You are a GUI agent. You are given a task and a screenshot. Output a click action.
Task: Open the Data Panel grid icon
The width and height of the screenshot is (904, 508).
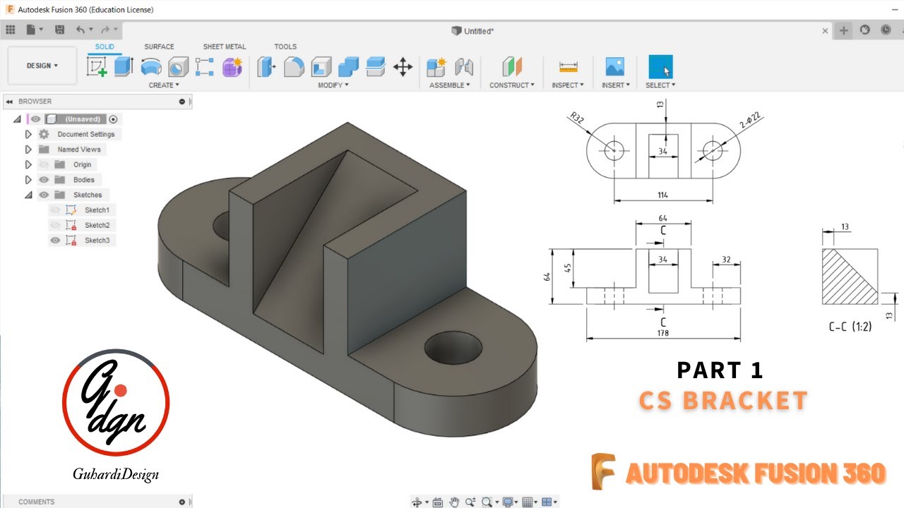tap(11, 30)
